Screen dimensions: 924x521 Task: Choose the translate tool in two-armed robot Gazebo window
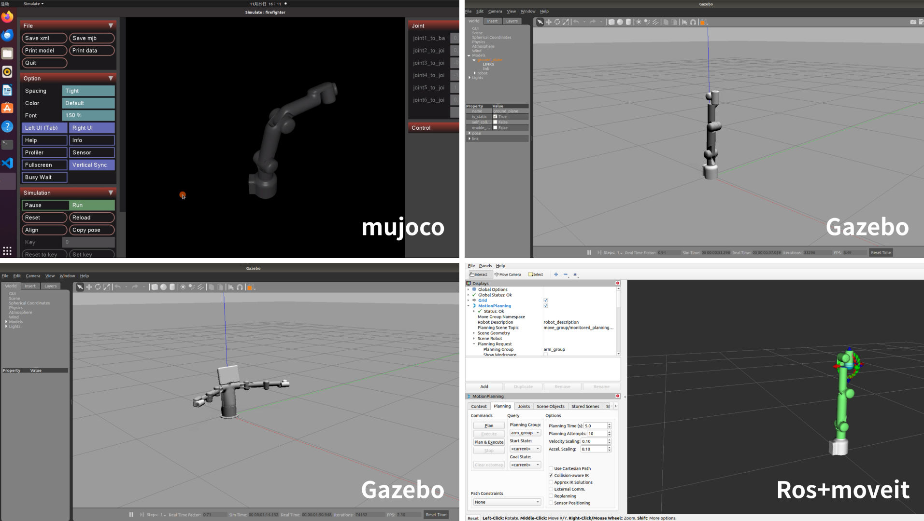pyautogui.click(x=89, y=287)
